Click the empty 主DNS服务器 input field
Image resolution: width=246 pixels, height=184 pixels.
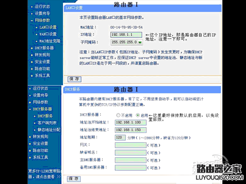130,160
